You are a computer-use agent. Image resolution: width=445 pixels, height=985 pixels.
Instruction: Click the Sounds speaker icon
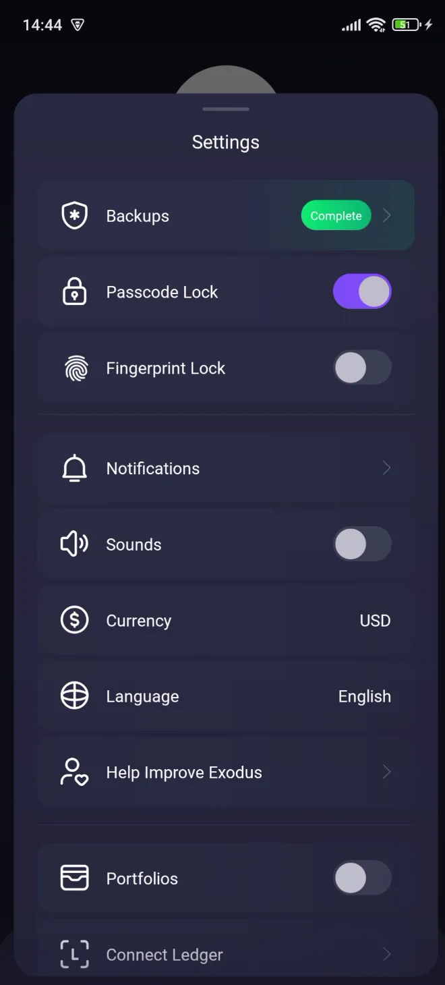click(x=74, y=544)
